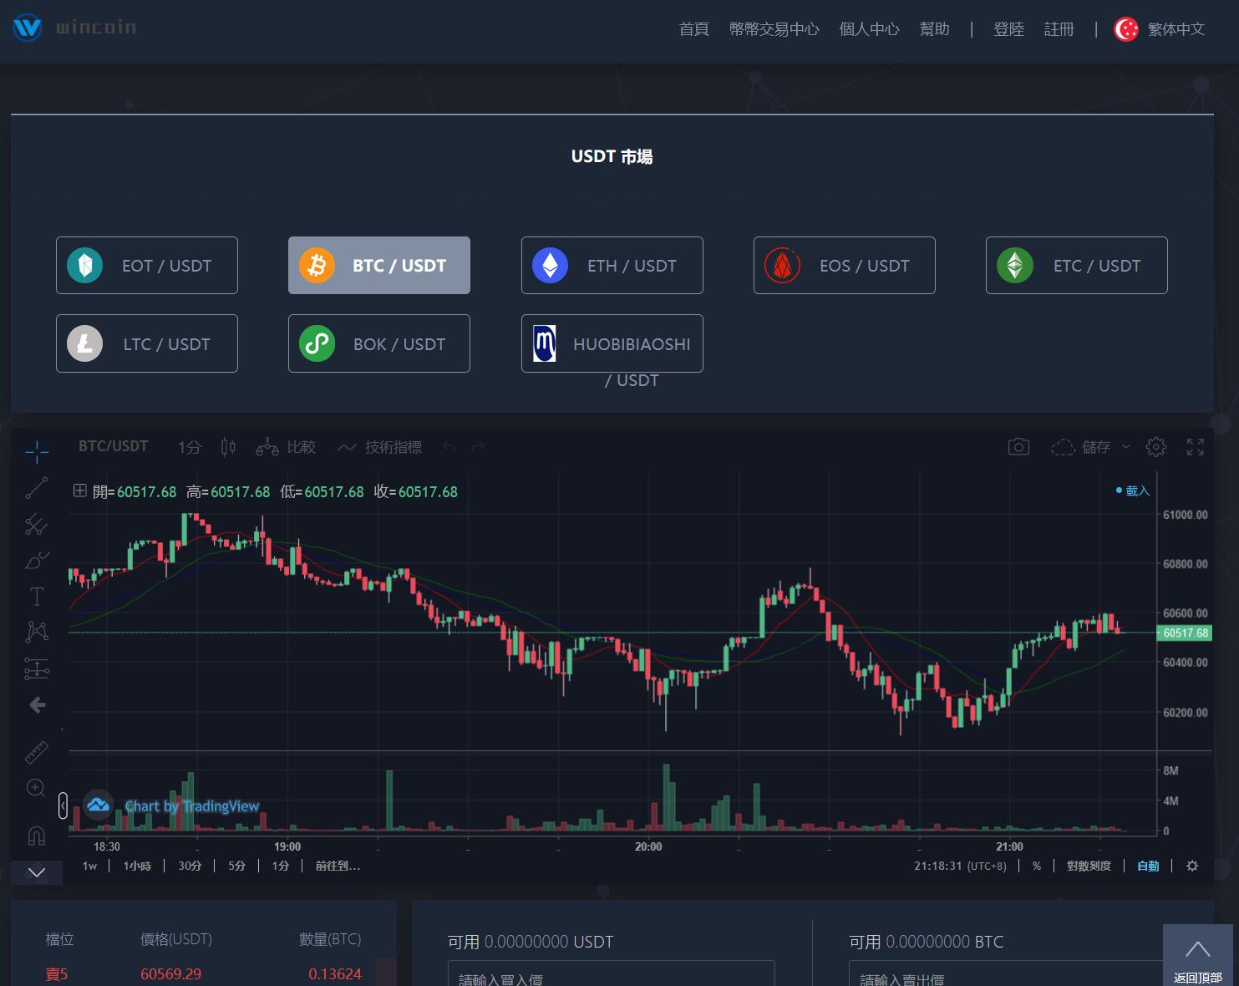Select the trend line drawing tool
The height and width of the screenshot is (986, 1239).
coord(37,488)
